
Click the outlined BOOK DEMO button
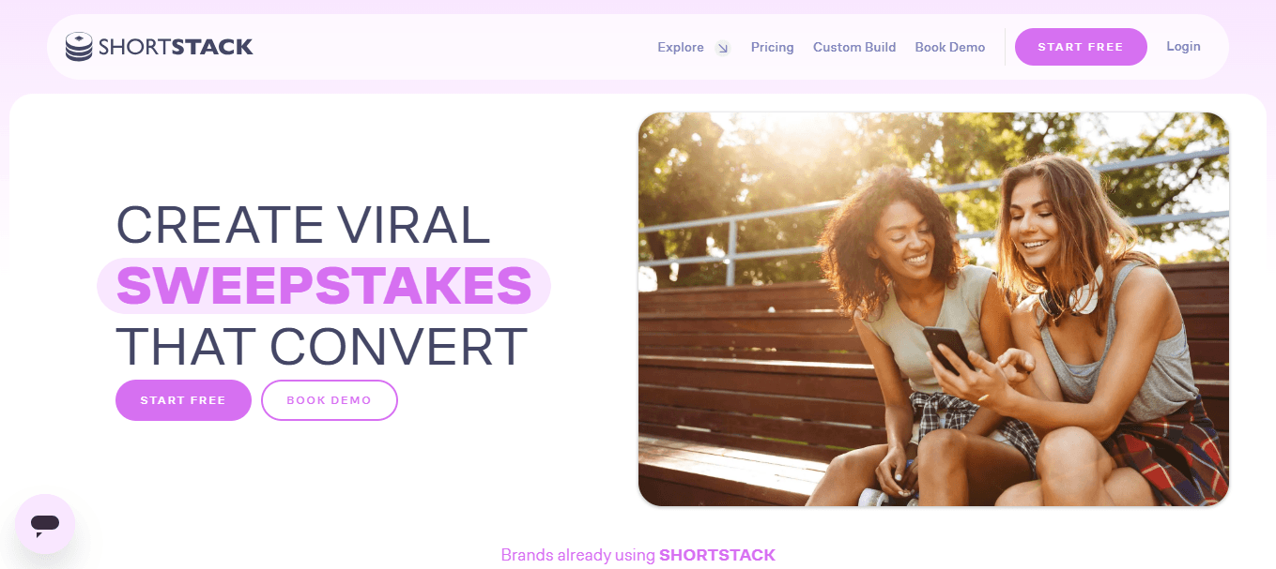330,400
